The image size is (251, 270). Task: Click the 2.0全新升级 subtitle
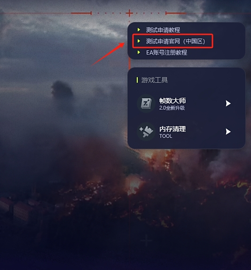172,108
